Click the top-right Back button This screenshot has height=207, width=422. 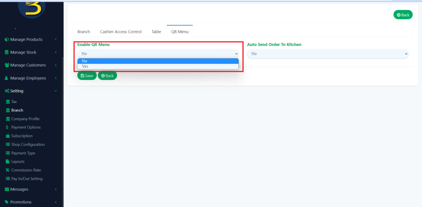pos(403,14)
